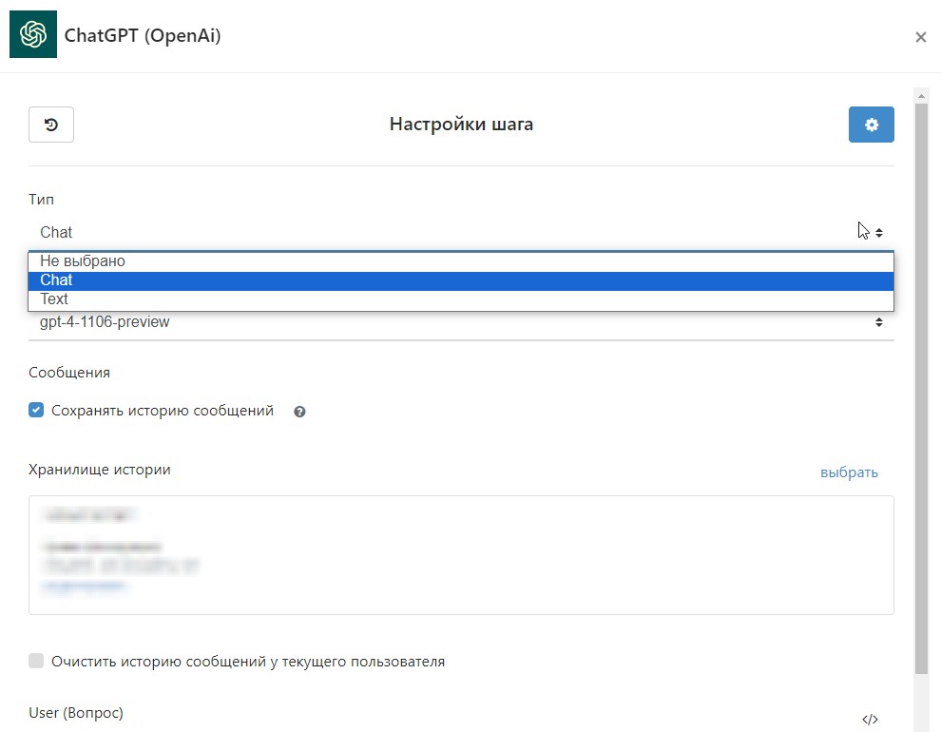
Task: Collapse the 'Тип' dropdown showing Chat
Action: [x=461, y=232]
